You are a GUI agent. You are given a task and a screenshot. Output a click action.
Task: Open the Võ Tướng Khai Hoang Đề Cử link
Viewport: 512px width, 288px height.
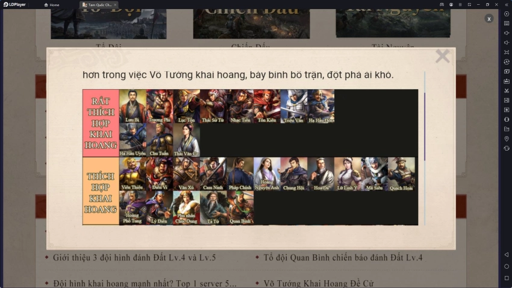tap(319, 283)
